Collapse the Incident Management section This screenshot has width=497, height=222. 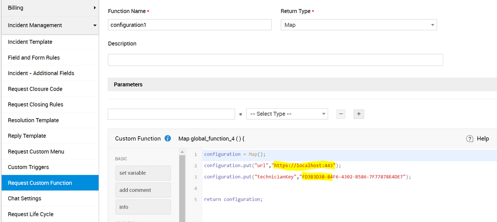(x=95, y=25)
